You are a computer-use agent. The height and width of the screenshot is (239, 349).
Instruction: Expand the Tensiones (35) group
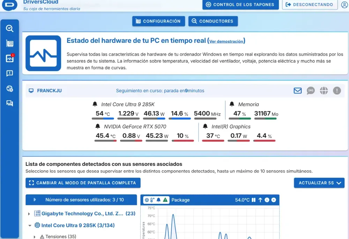(35, 237)
